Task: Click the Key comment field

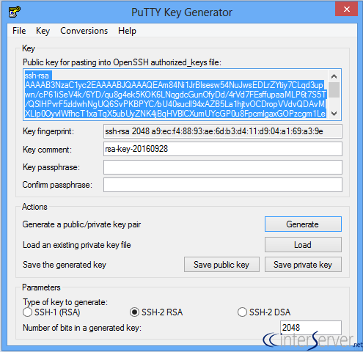Action: click(x=223, y=149)
